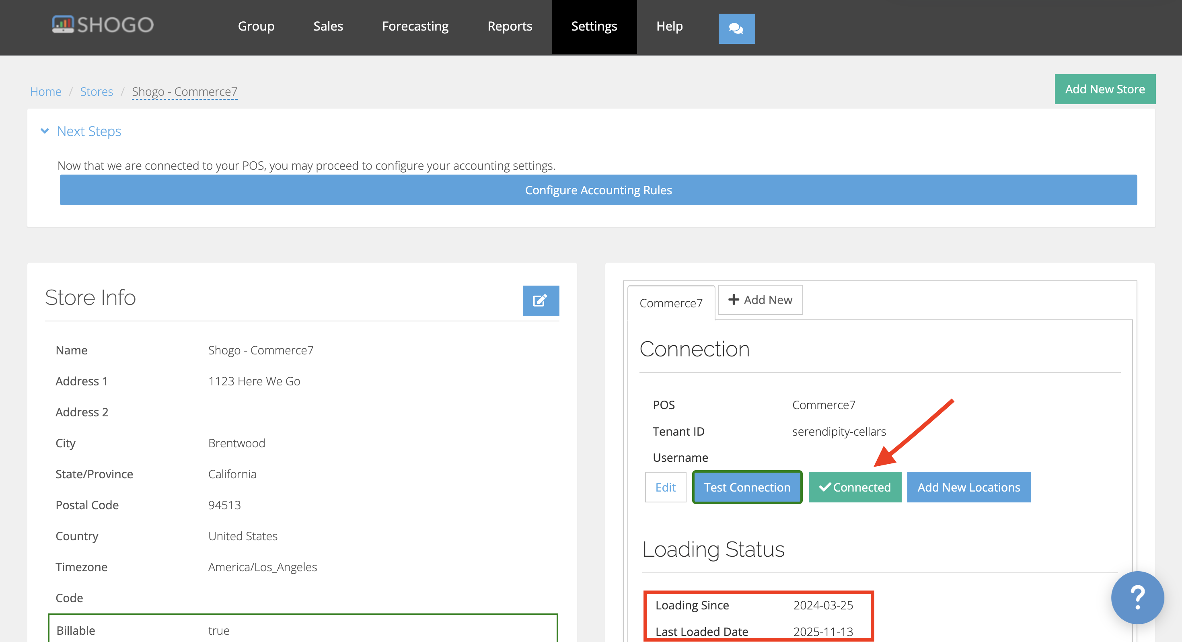This screenshot has height=642, width=1182.
Task: Select the Commerce7 connection tab
Action: [x=670, y=303]
